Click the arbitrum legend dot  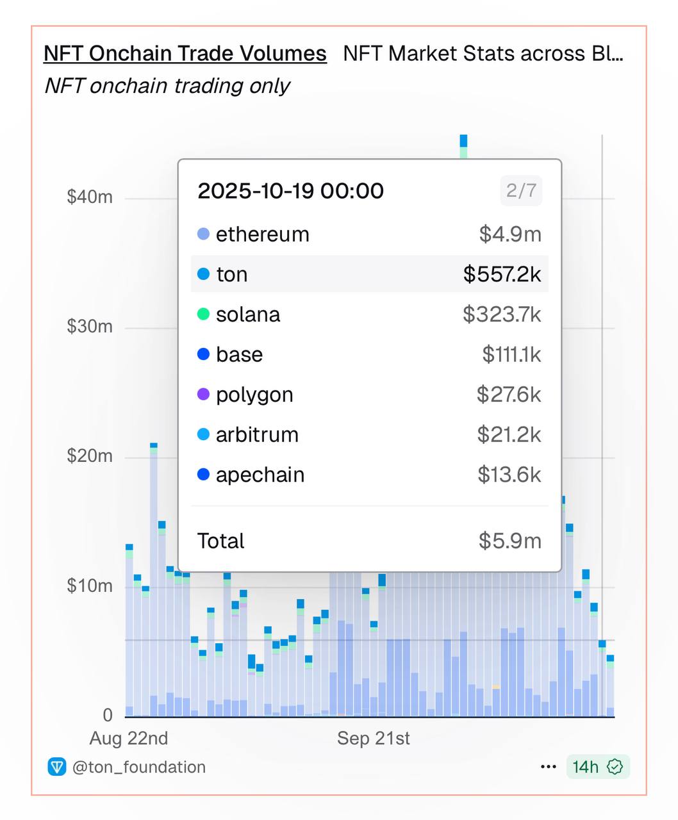pyautogui.click(x=203, y=434)
